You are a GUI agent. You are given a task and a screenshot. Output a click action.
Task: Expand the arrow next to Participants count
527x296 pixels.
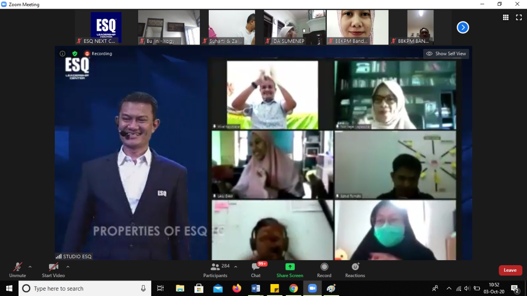(236, 267)
